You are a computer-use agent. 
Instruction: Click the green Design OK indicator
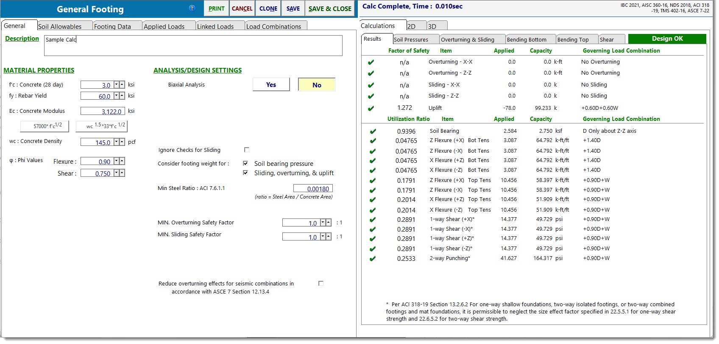(667, 39)
